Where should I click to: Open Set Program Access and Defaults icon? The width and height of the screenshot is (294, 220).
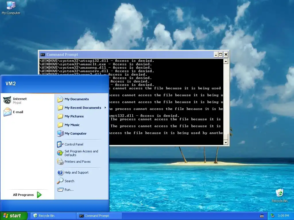coord(60,153)
